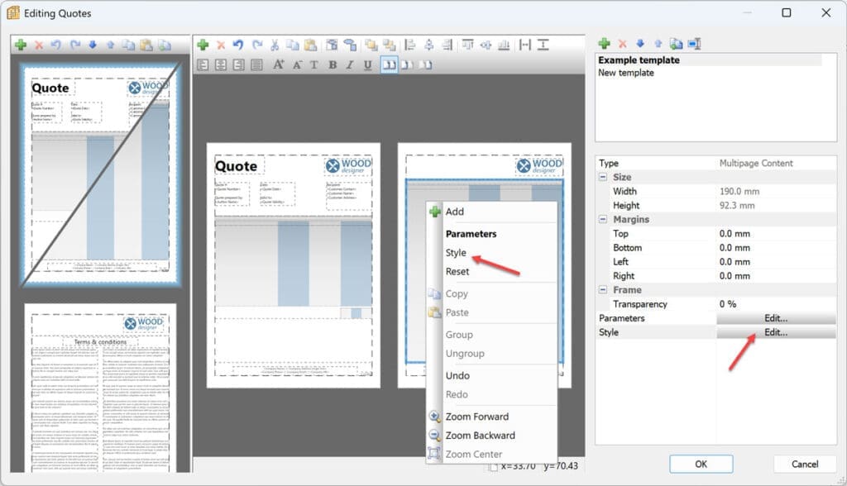Select 'New template' in template list
This screenshot has height=486, width=847.
pos(625,73)
